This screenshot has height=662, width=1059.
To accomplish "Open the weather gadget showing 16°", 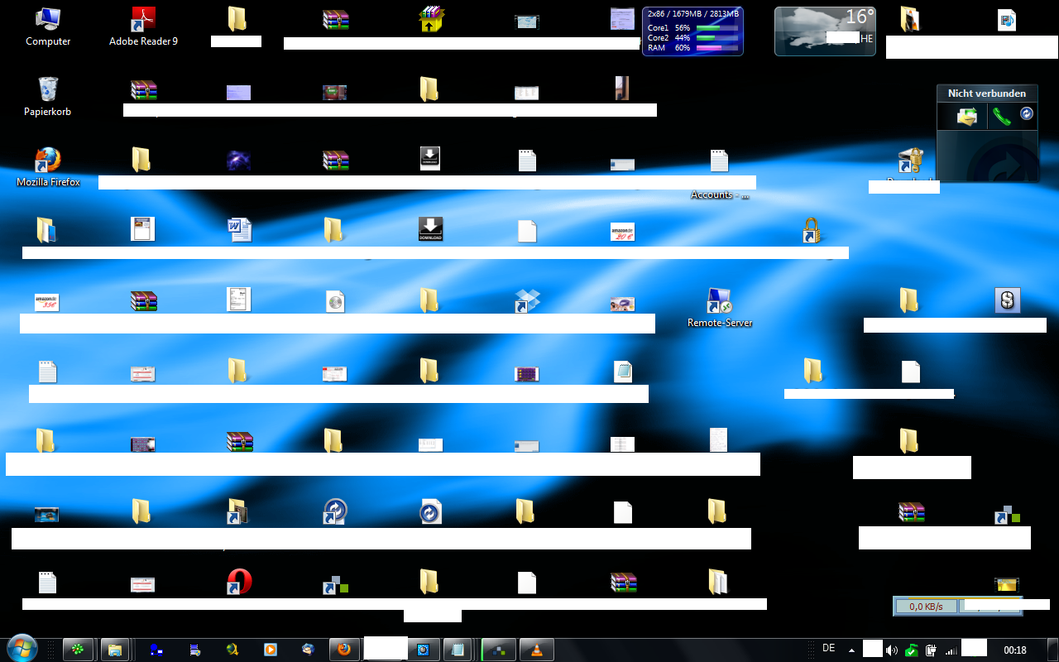I will 824,31.
